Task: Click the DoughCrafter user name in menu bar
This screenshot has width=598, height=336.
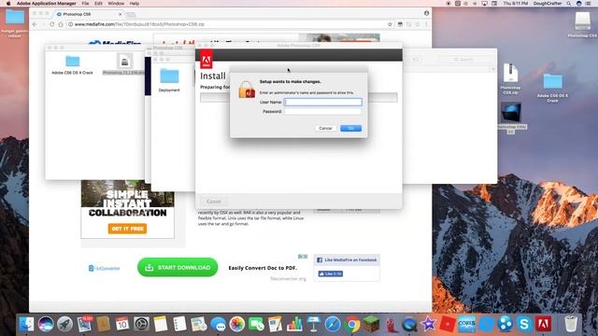Action: 548,4
